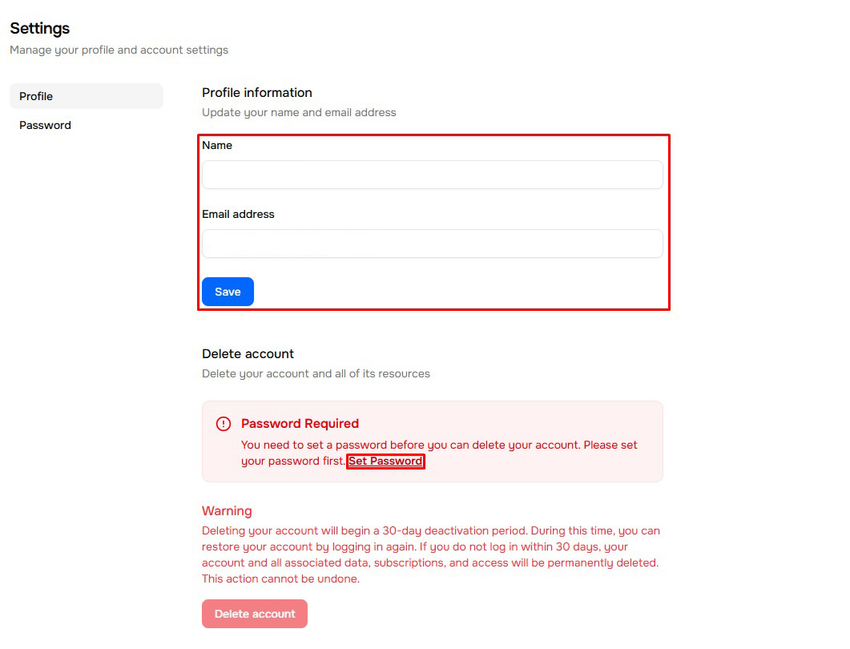The width and height of the screenshot is (850, 649).
Task: Click the Name field label
Action: [217, 145]
